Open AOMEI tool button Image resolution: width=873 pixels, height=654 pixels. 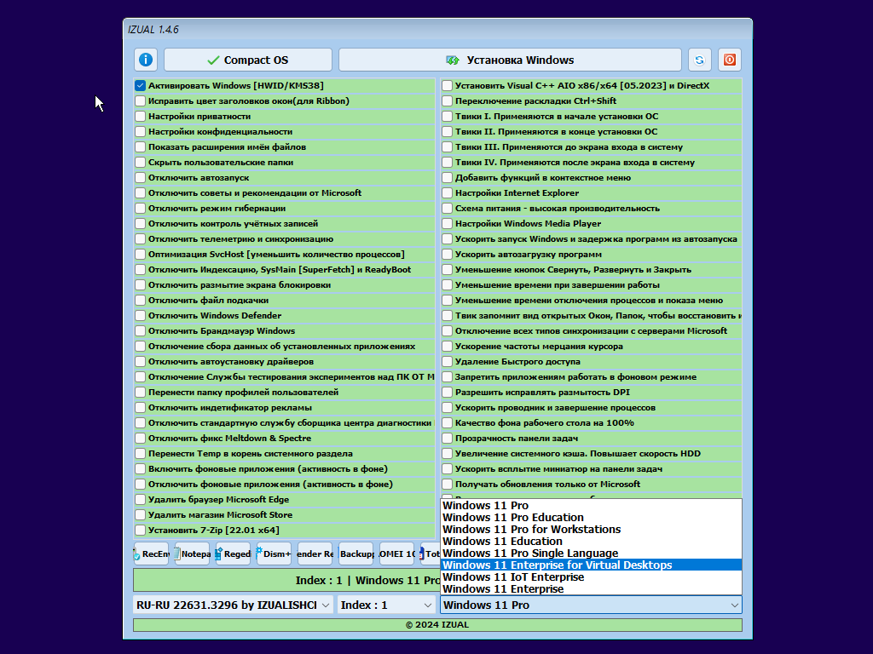pyautogui.click(x=396, y=554)
